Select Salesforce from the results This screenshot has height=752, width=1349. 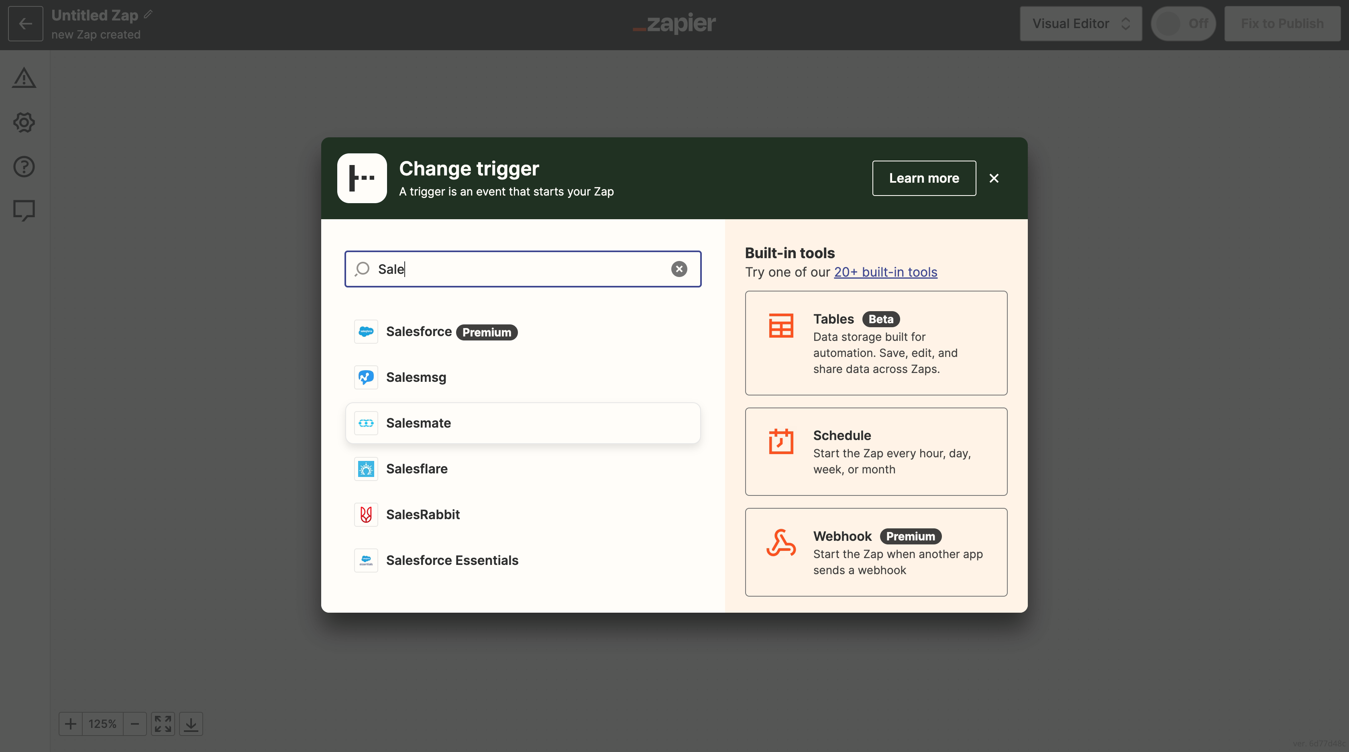(523, 332)
